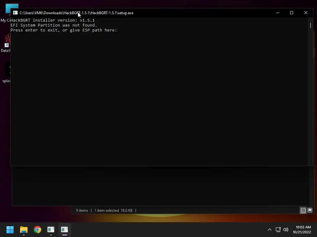Switch File Explorer to details view

pyautogui.click(x=303, y=210)
